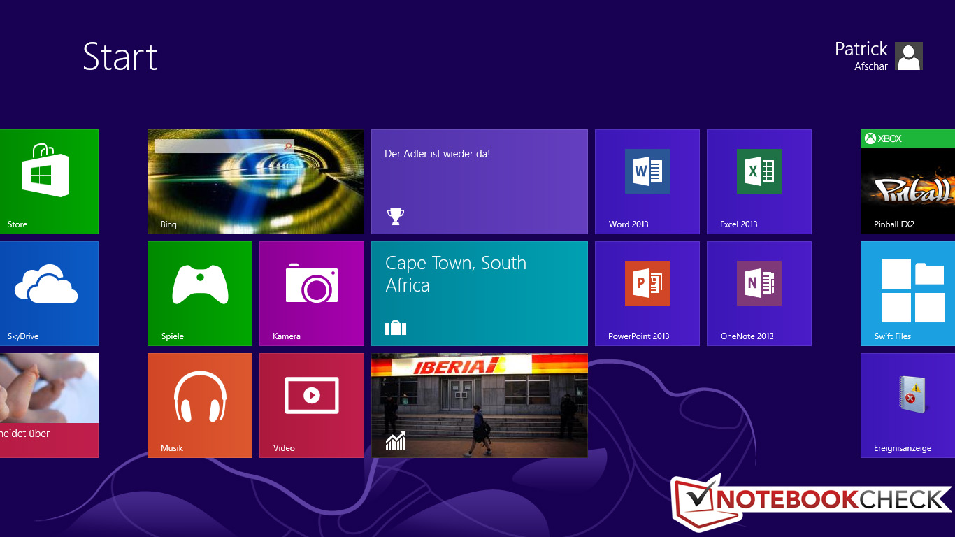This screenshot has width=955, height=537.
Task: Launch Word 2013
Action: 647,181
